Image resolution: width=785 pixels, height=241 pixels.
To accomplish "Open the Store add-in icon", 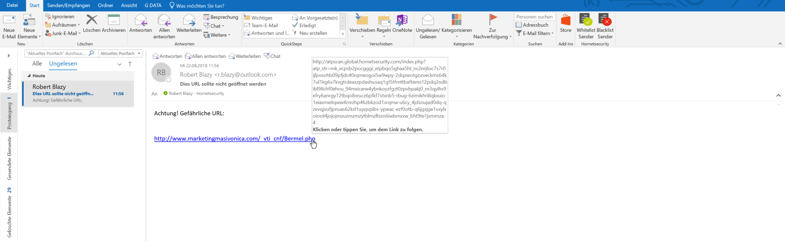I will 565,20.
